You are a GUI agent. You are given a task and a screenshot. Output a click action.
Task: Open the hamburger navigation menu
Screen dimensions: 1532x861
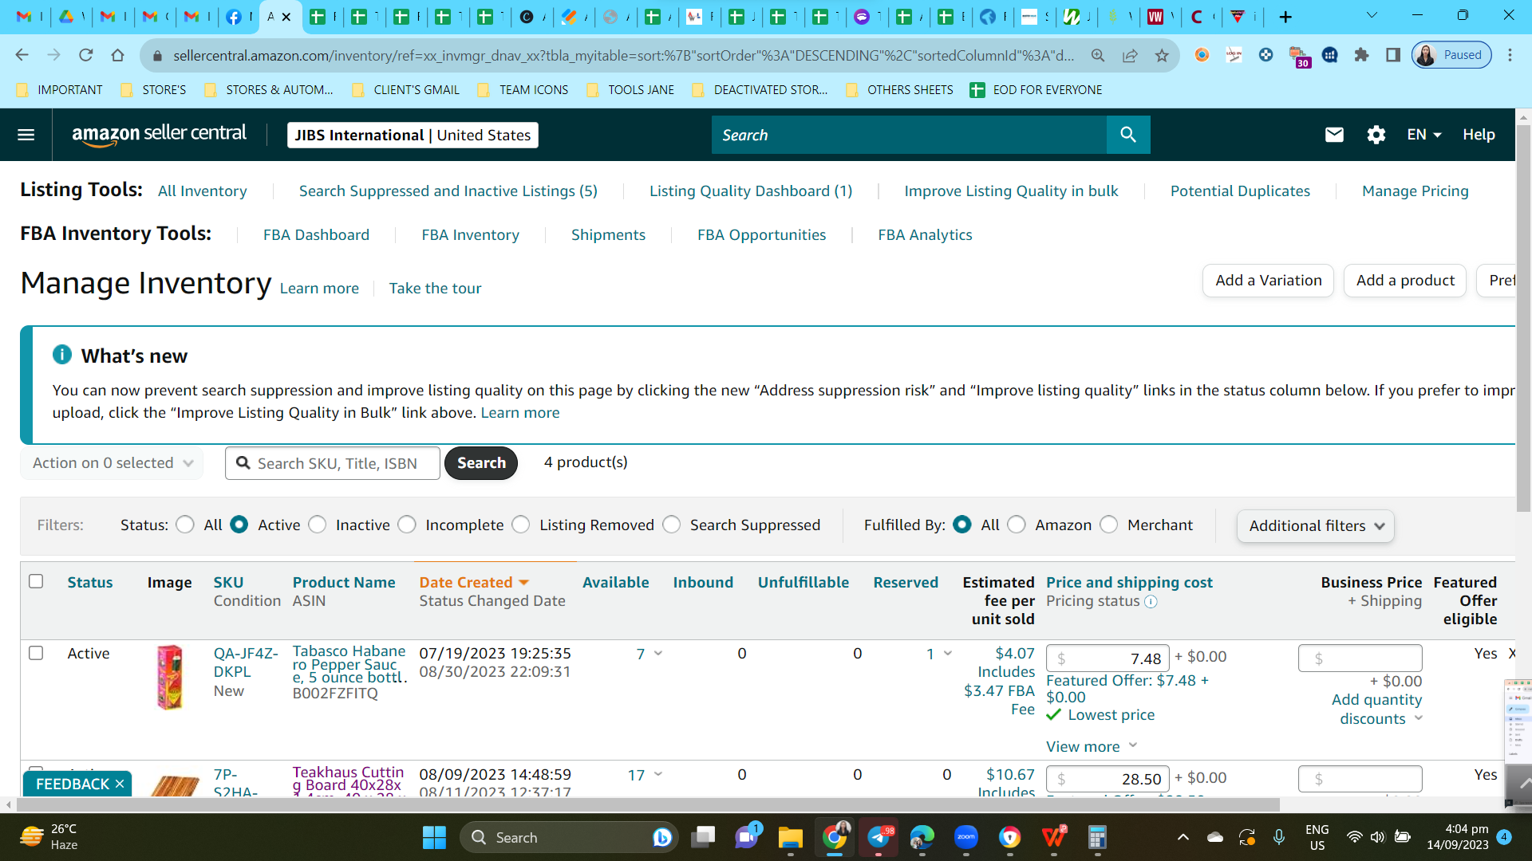[x=26, y=135]
